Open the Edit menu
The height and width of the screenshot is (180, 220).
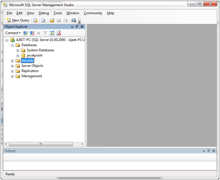tap(19, 13)
